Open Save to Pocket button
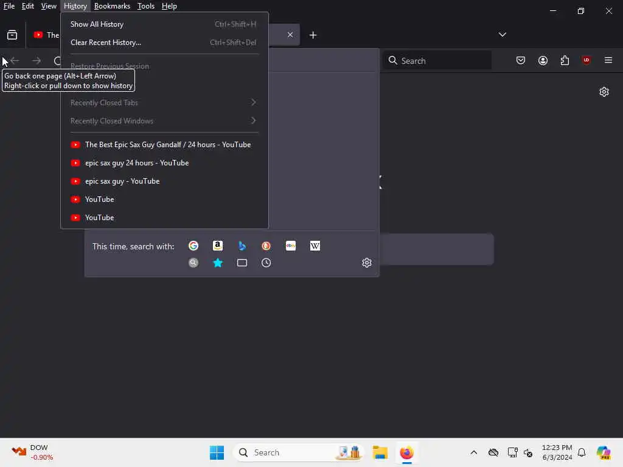 tap(521, 60)
